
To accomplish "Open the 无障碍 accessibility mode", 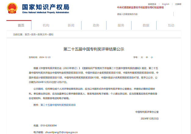I will [178, 4].
